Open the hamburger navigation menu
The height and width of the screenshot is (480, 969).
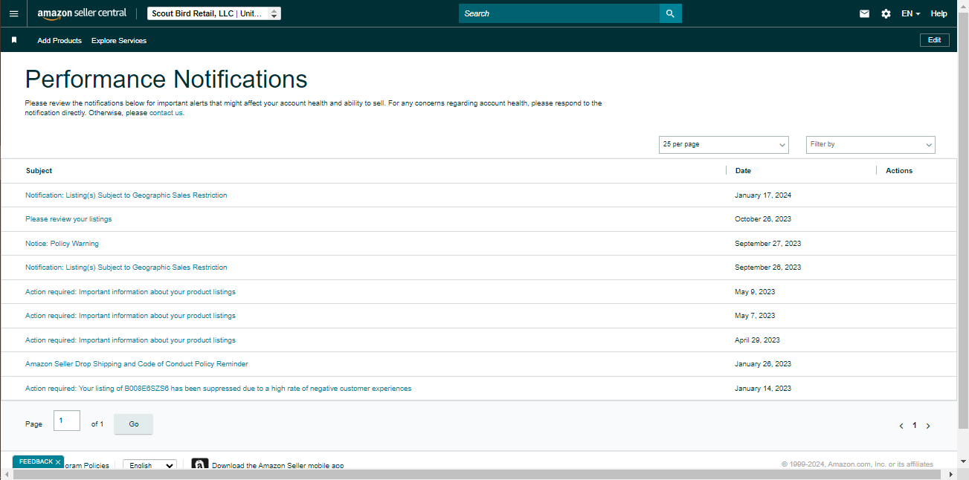point(13,13)
